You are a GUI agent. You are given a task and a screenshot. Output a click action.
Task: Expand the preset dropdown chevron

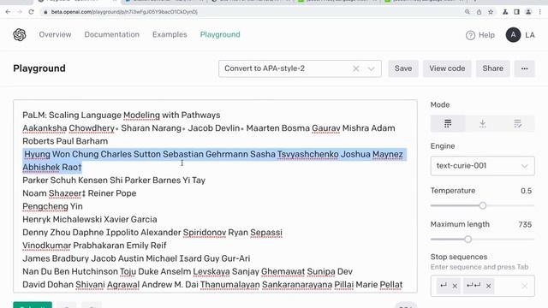point(371,68)
